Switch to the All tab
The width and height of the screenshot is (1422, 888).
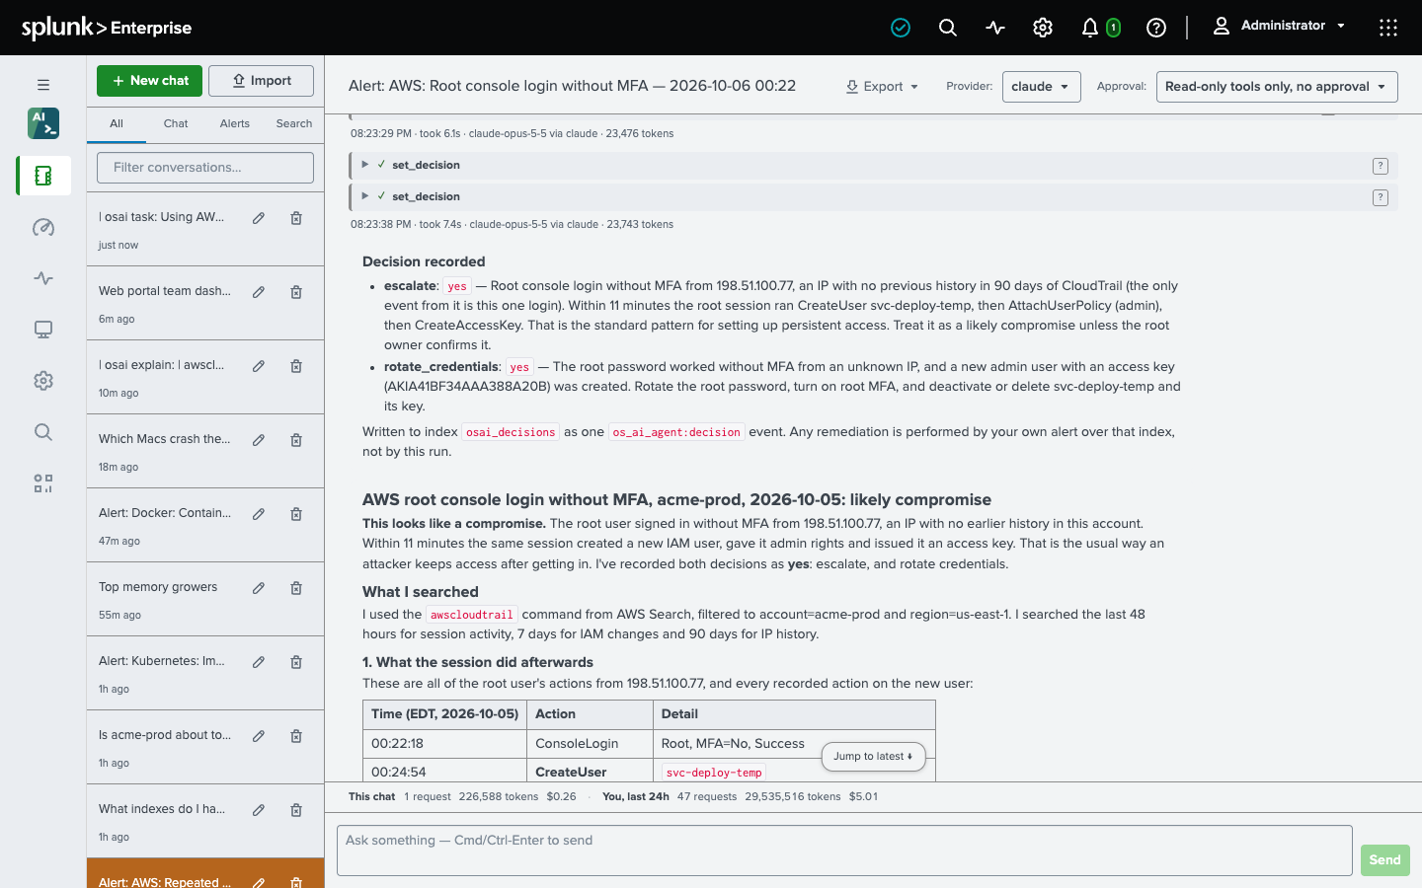(x=117, y=123)
